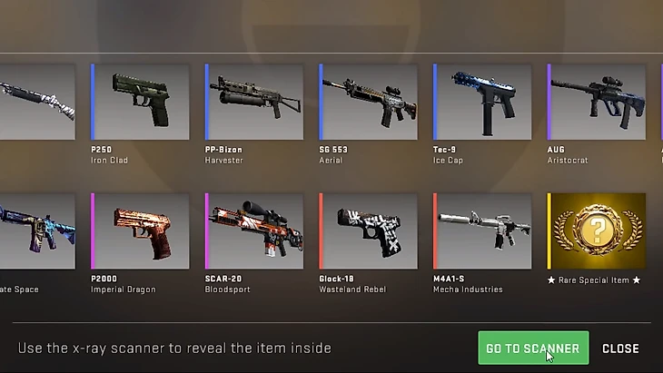The width and height of the screenshot is (663, 373).
Task: Select the M4A1-S Mecha Industries rifle image
Action: [x=482, y=231]
